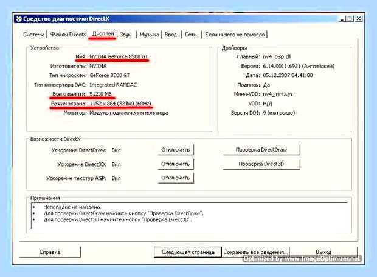
Task: Exit via the Выход button
Action: [x=323, y=252]
